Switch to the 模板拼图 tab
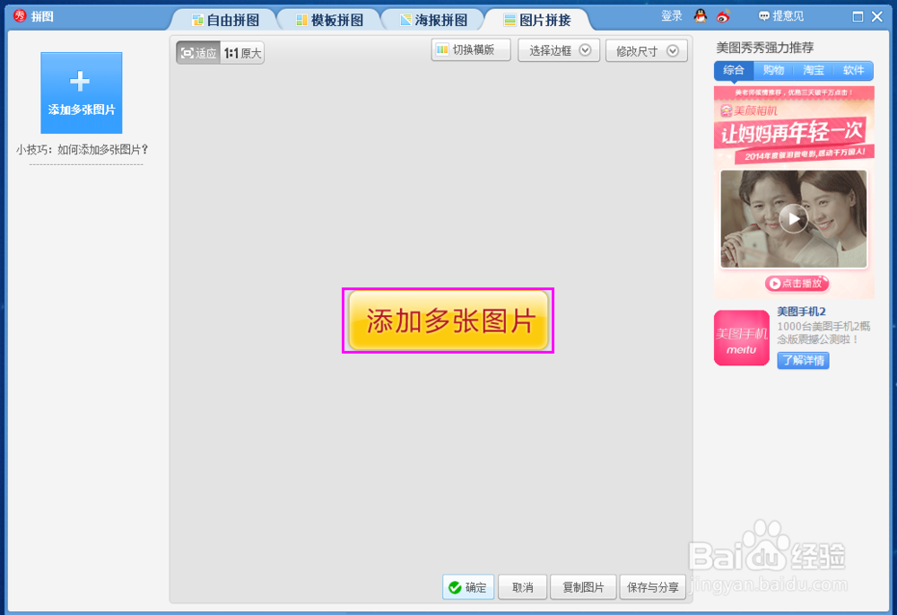This screenshot has width=897, height=615. 329,19
